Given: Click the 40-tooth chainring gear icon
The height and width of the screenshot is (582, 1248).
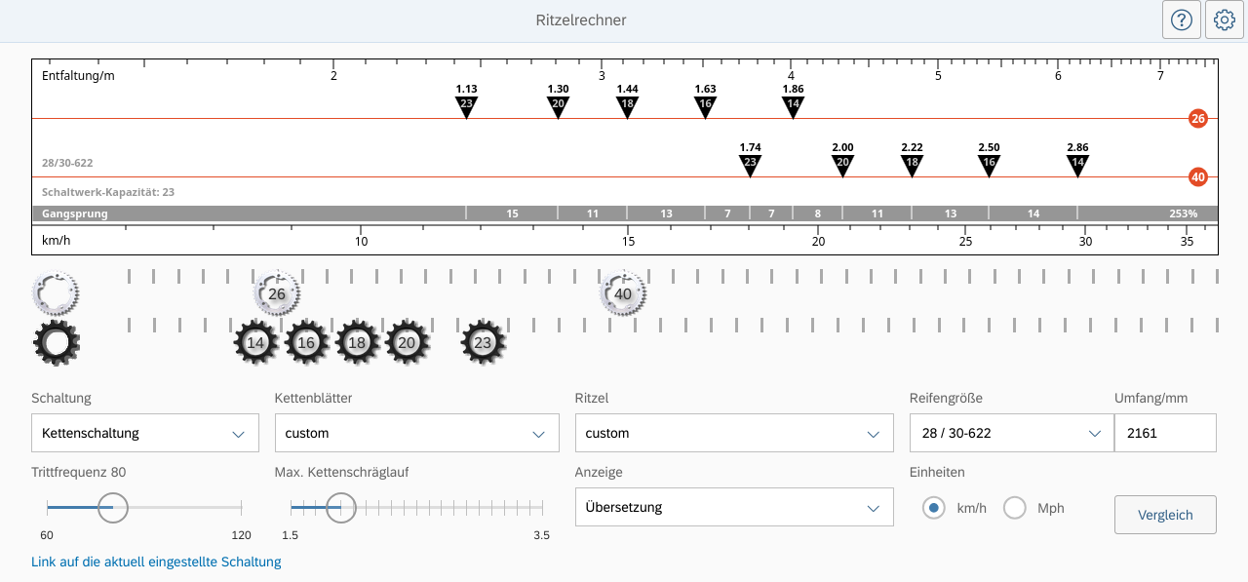Looking at the screenshot, I should click(x=623, y=293).
